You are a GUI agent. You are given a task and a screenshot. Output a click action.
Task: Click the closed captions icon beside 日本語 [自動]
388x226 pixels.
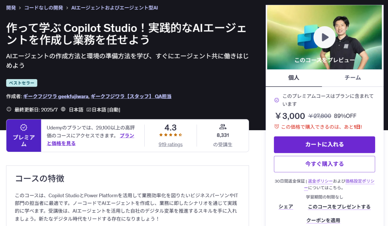pyautogui.click(x=89, y=110)
